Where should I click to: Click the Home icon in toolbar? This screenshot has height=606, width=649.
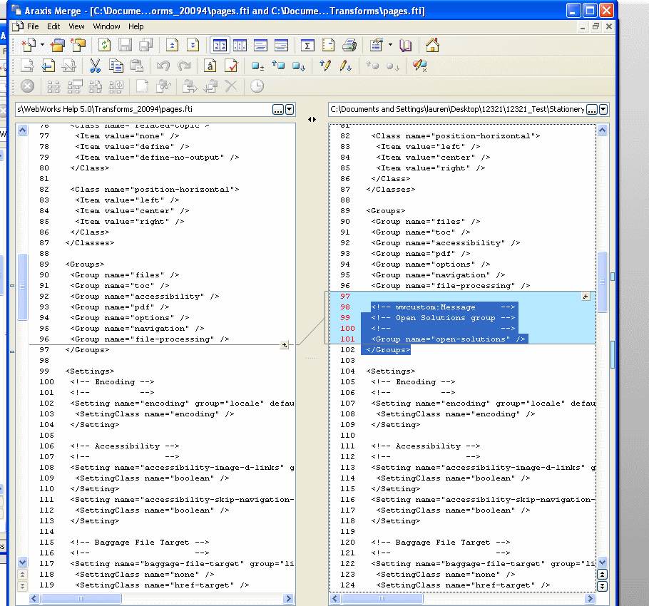pyautogui.click(x=432, y=46)
